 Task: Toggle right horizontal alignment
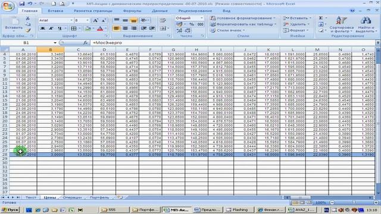[x=133, y=29]
